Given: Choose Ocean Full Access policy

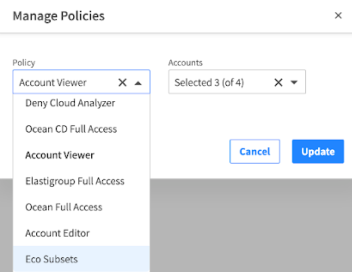Looking at the screenshot, I should coord(64,207).
